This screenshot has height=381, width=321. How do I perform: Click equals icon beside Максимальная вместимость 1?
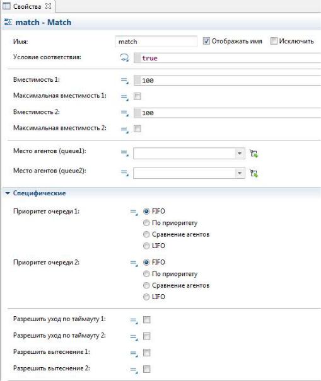pos(125,97)
